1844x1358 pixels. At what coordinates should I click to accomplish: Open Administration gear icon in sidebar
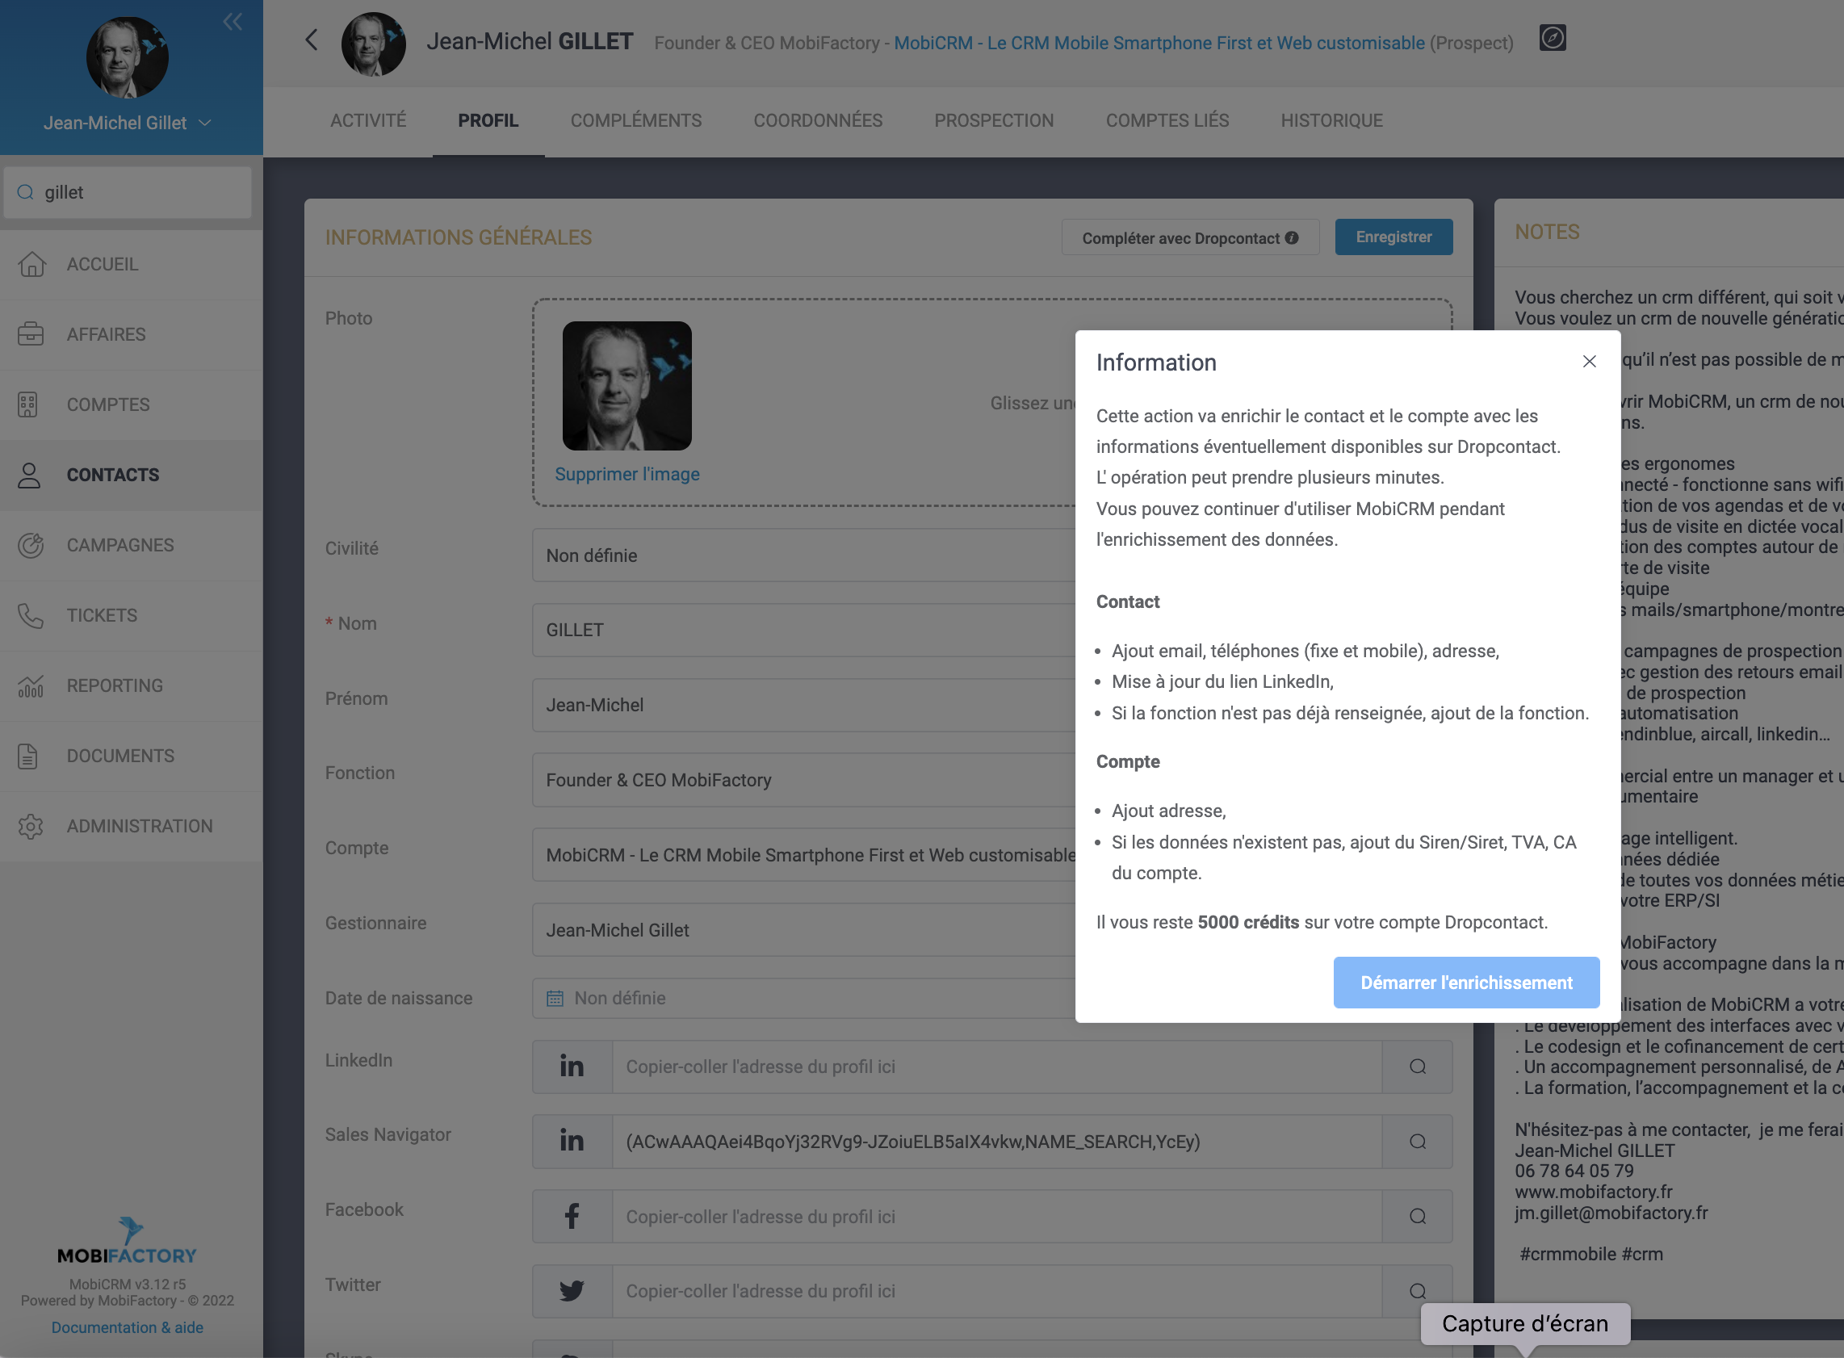point(31,826)
